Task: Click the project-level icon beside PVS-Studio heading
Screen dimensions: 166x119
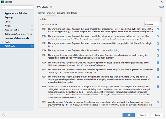Action: (51, 7)
